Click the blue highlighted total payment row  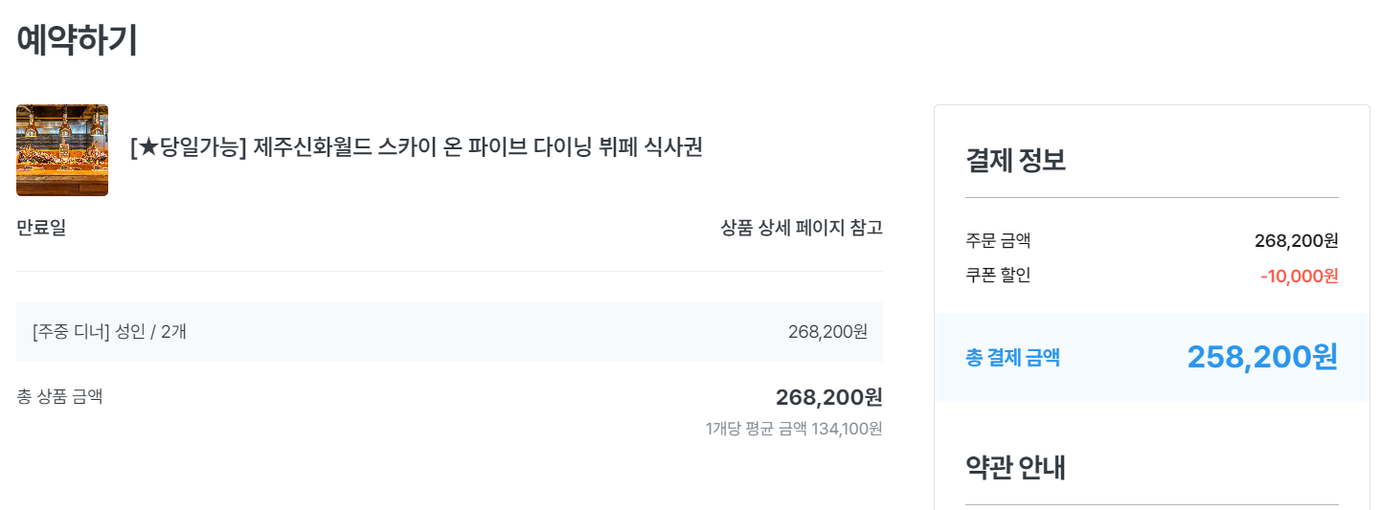pyautogui.click(x=1152, y=358)
